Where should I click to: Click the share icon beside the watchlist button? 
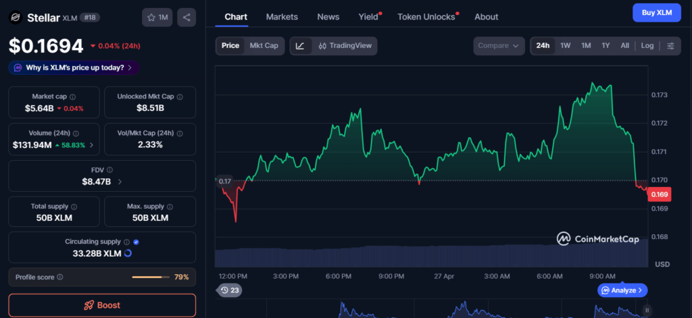(187, 18)
